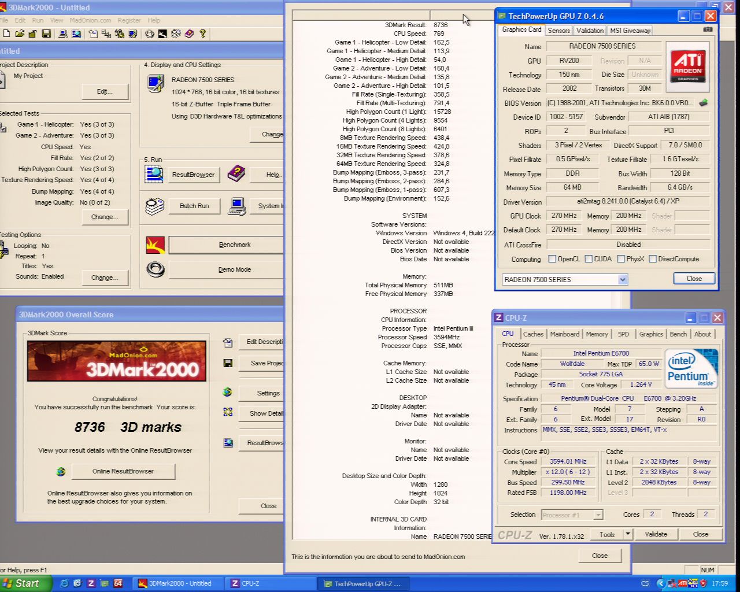Click the Edit... button in Project Description
The width and height of the screenshot is (740, 592).
click(x=105, y=91)
